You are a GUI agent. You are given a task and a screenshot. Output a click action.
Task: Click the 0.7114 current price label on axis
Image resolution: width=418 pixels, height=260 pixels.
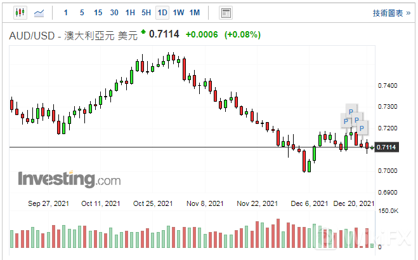coord(386,147)
